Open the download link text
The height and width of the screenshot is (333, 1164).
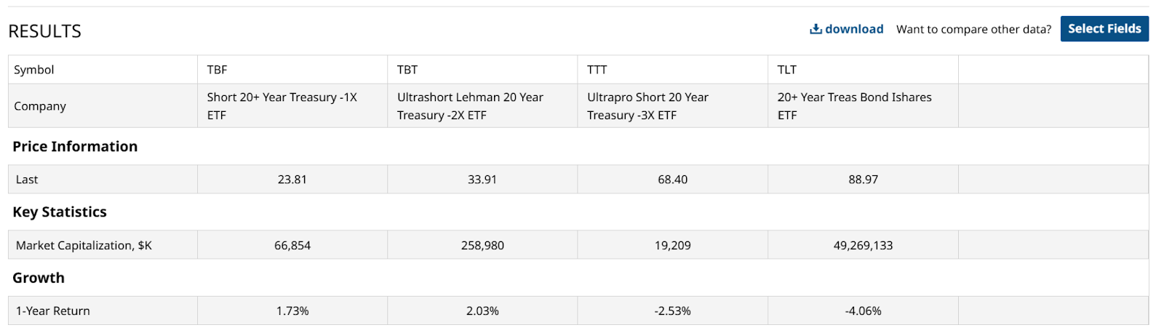[x=854, y=29]
